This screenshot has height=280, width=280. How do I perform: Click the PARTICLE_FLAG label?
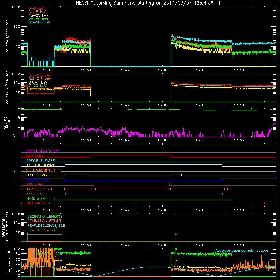[x=39, y=189]
